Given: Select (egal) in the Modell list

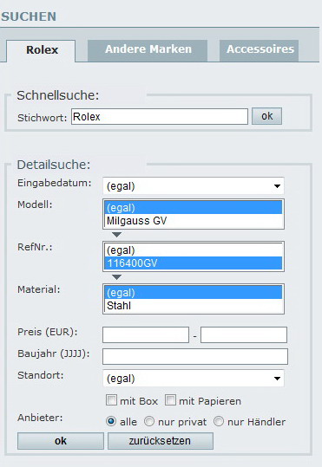Looking at the screenshot, I should point(194,208).
